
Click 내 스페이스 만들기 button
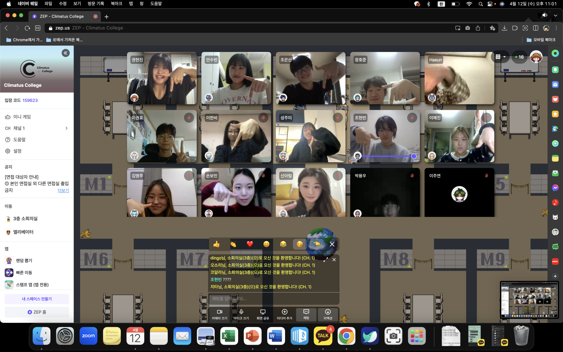click(37, 299)
